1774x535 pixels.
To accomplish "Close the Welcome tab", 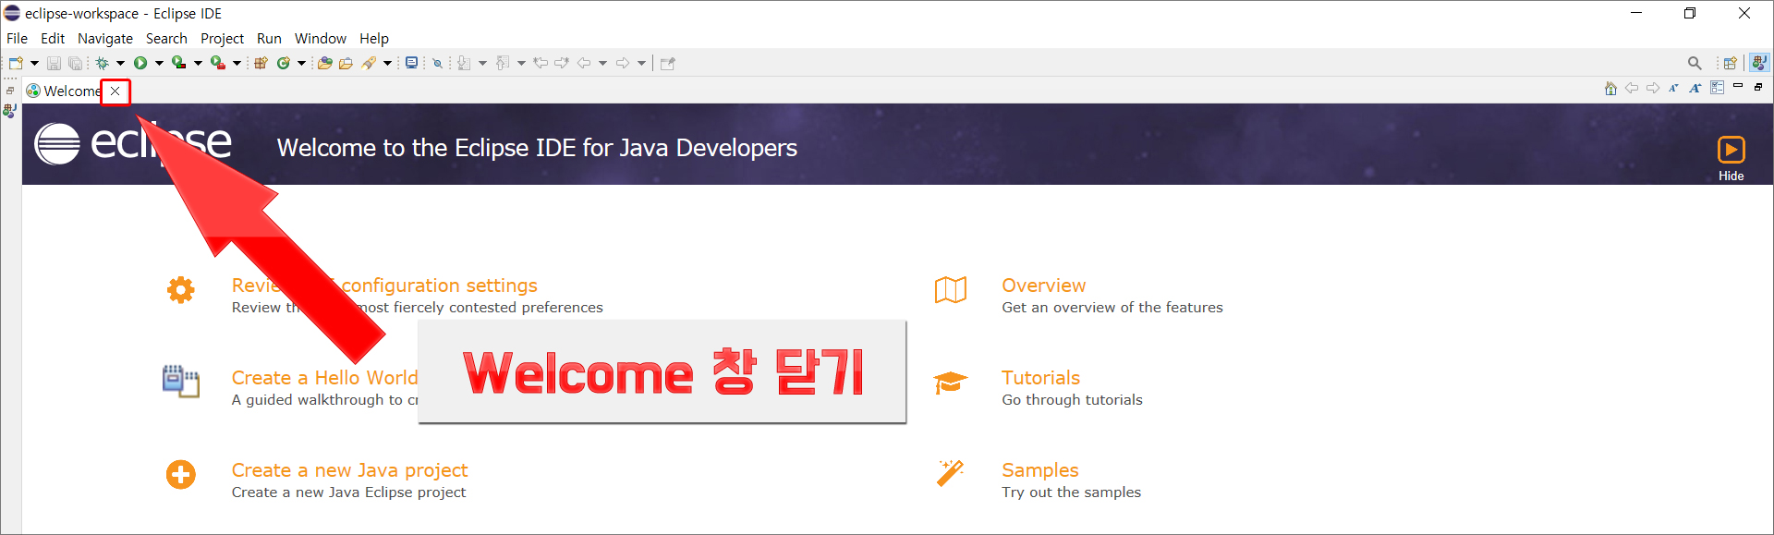I will pyautogui.click(x=115, y=91).
